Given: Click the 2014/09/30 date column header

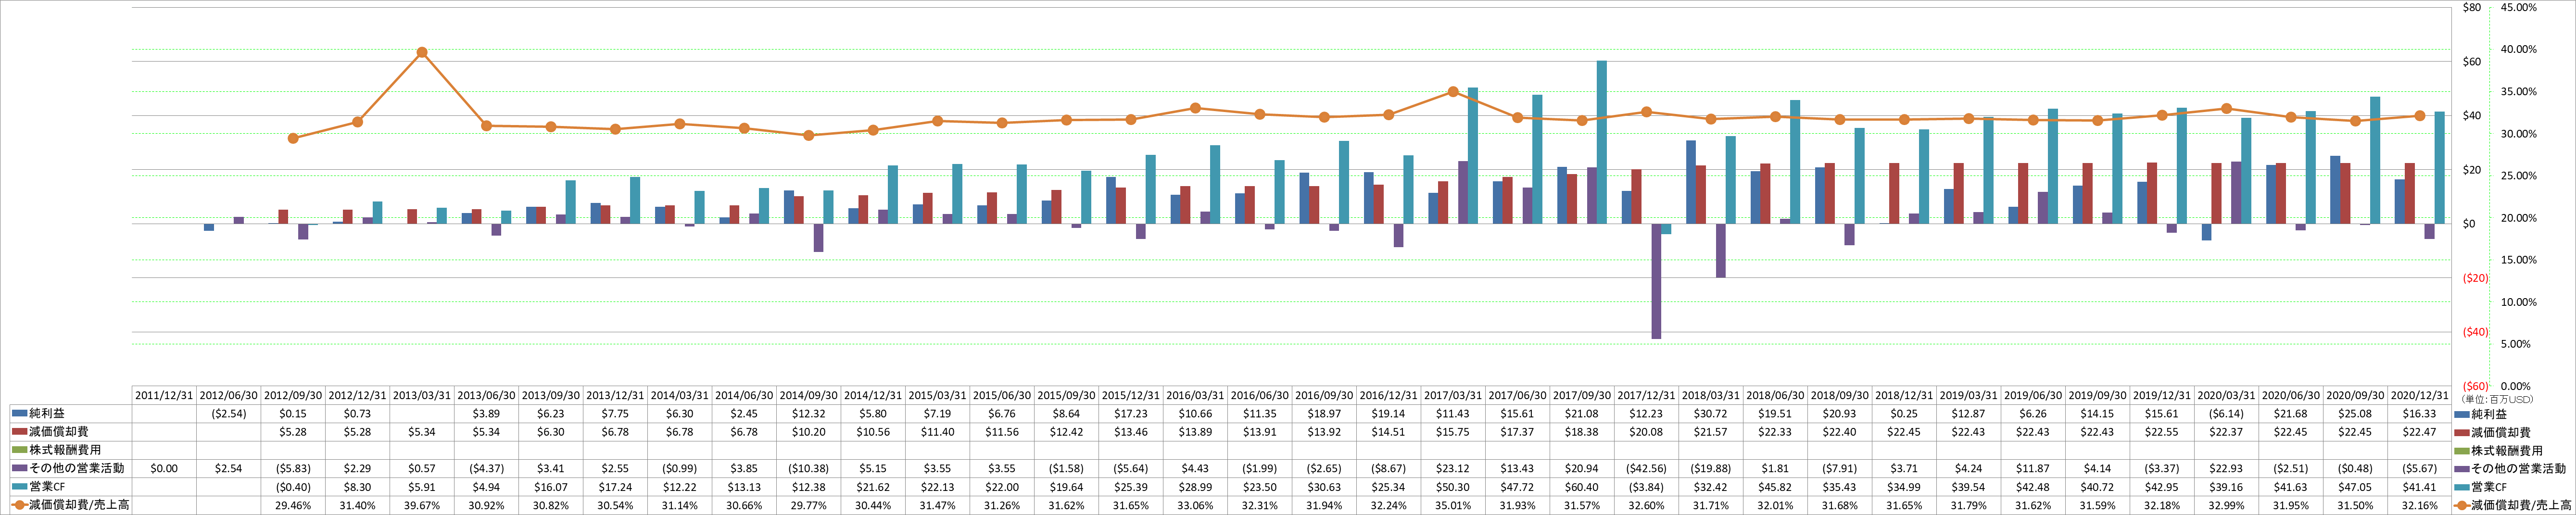Looking at the screenshot, I should (x=809, y=395).
